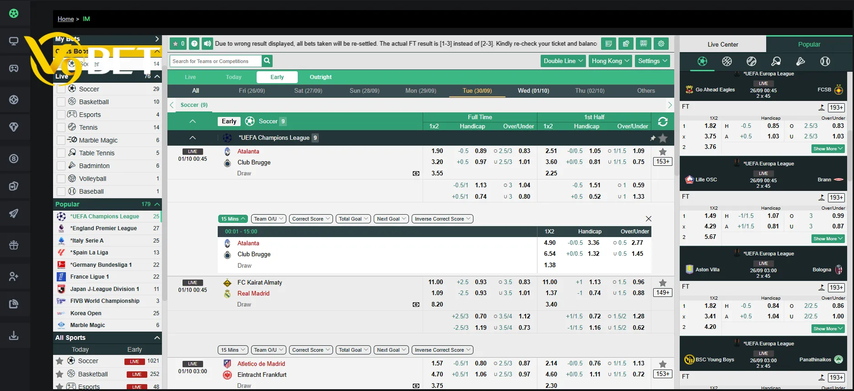
Task: Select the soccer ball icon in Popular panel
Action: click(702, 61)
